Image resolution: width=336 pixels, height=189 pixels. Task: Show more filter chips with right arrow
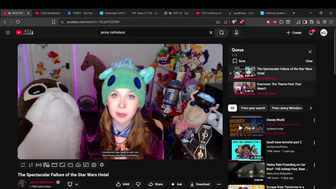311,108
